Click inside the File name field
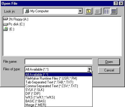 [58, 62]
